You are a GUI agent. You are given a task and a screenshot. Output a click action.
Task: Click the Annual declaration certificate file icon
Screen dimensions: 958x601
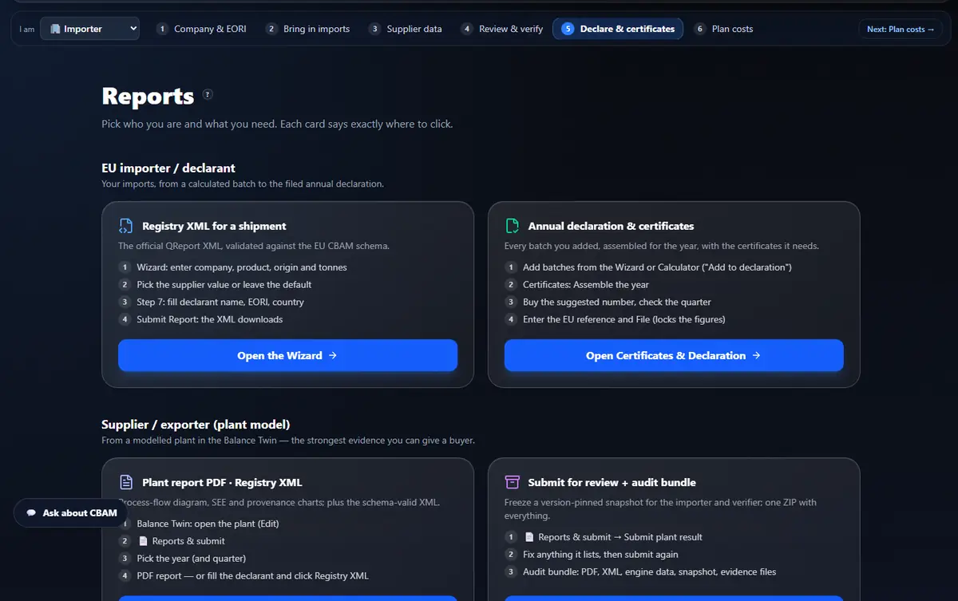coord(512,226)
